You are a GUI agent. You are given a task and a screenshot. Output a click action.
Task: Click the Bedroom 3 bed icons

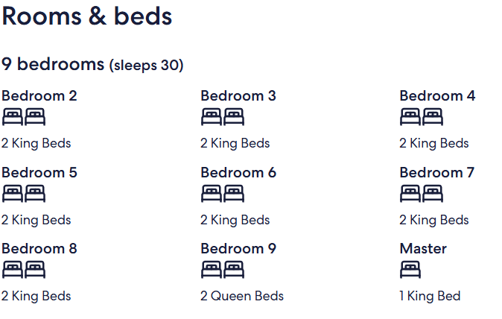tap(223, 117)
